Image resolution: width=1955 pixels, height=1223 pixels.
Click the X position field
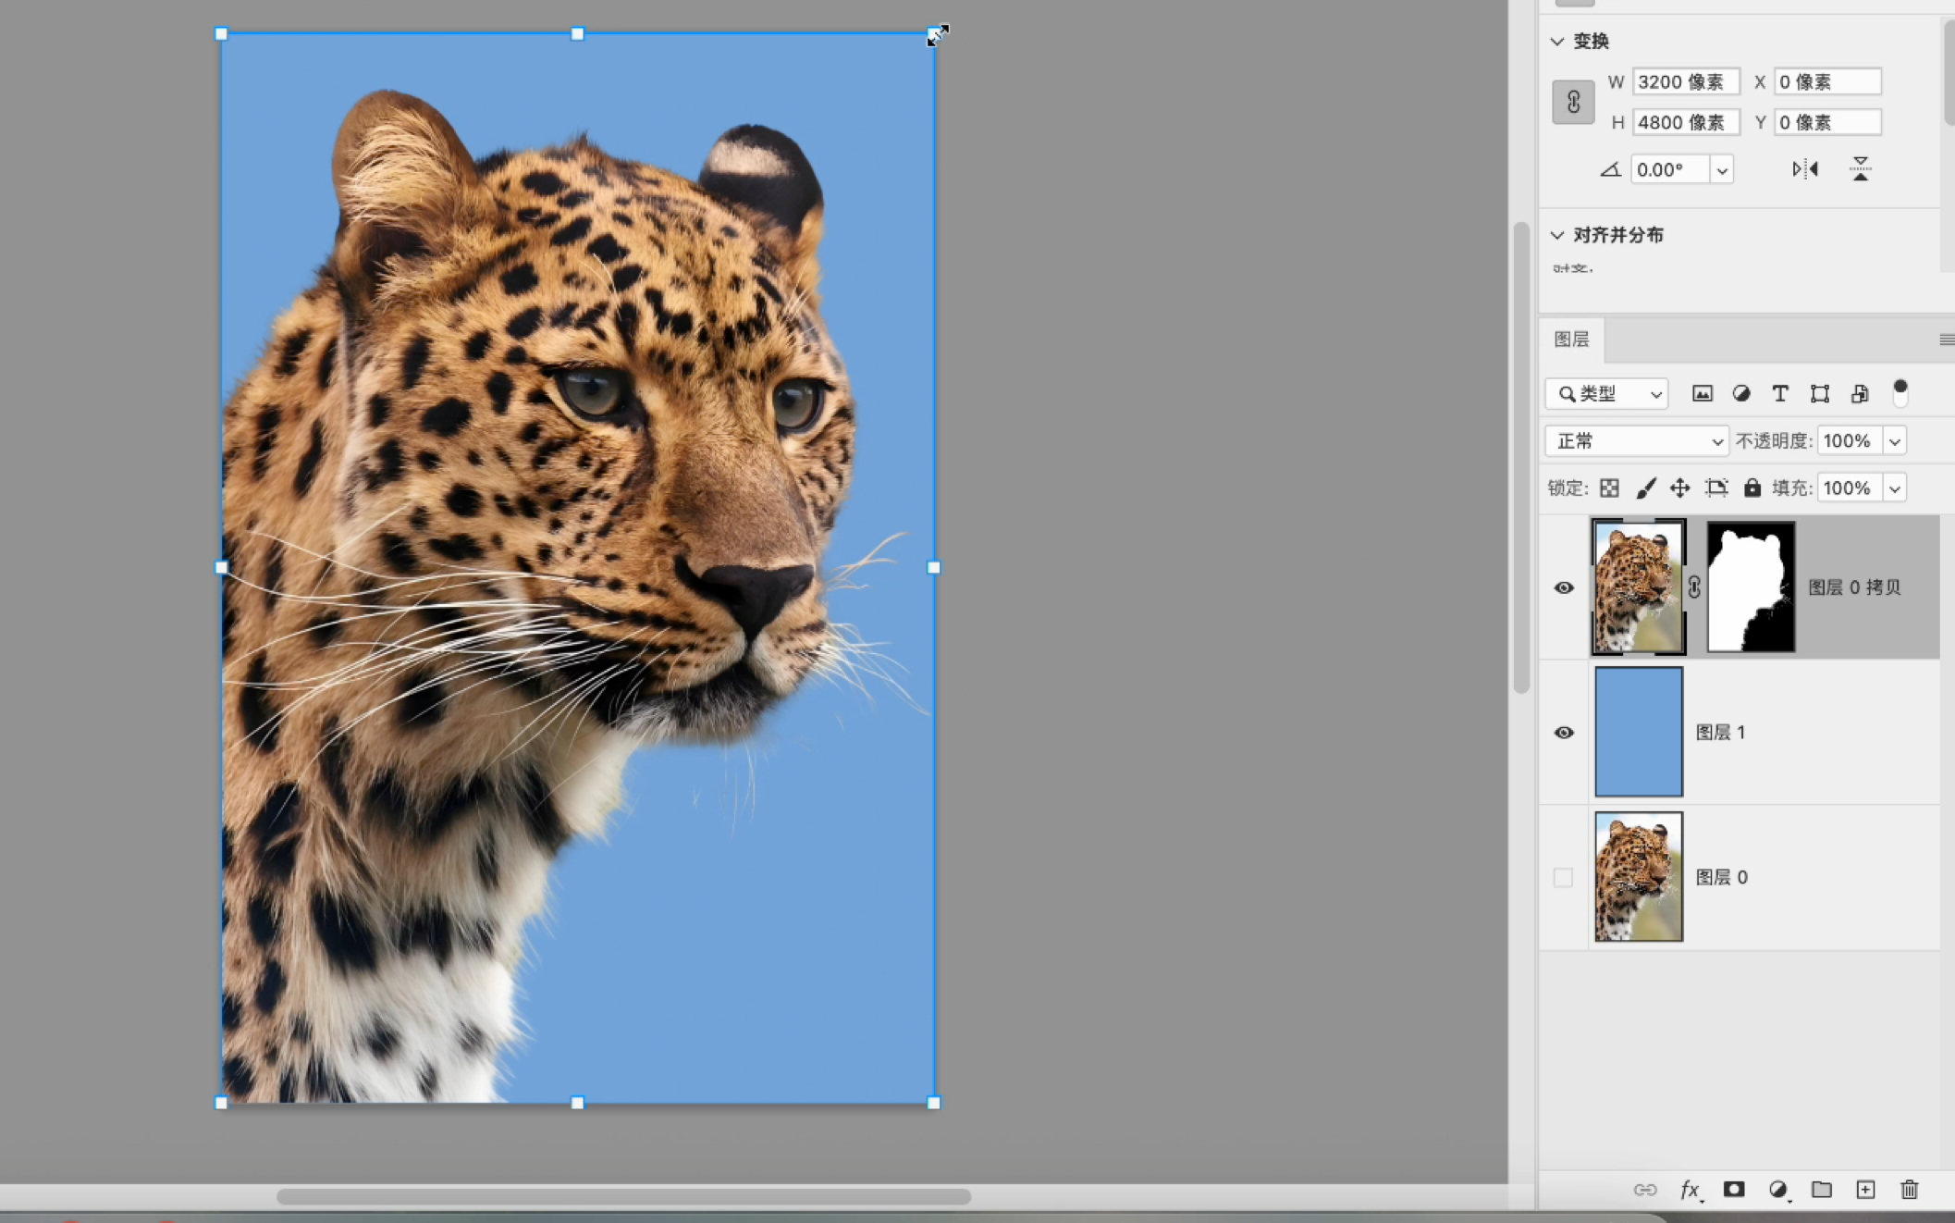(1827, 81)
